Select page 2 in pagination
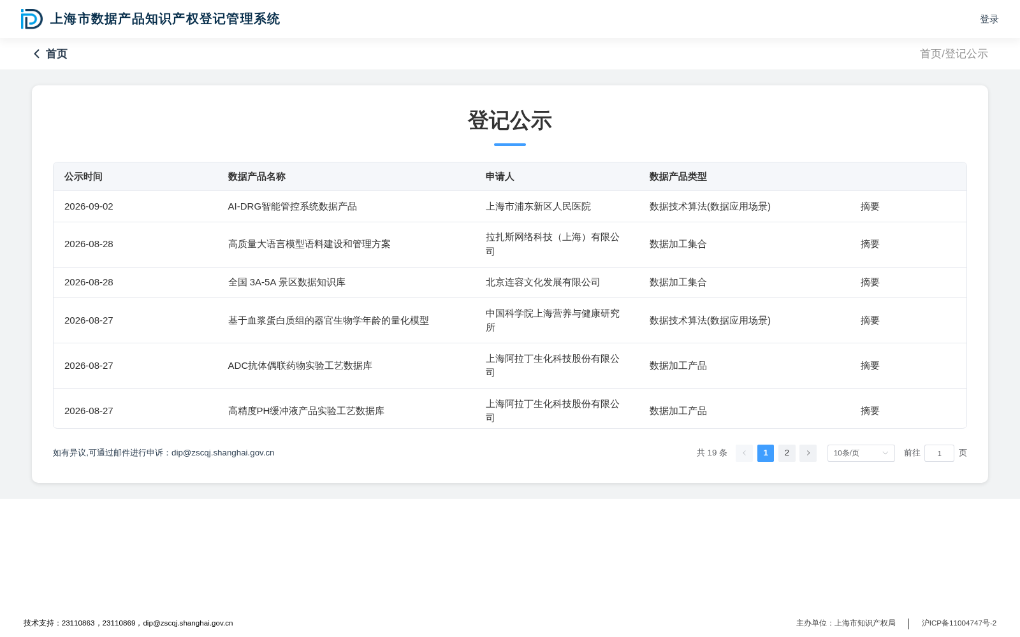 pyautogui.click(x=787, y=453)
